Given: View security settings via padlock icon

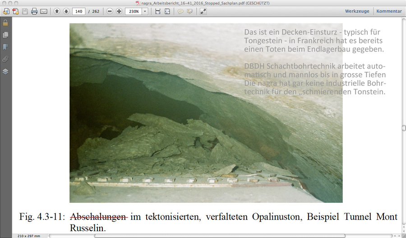Looking at the screenshot, I should point(5,23).
